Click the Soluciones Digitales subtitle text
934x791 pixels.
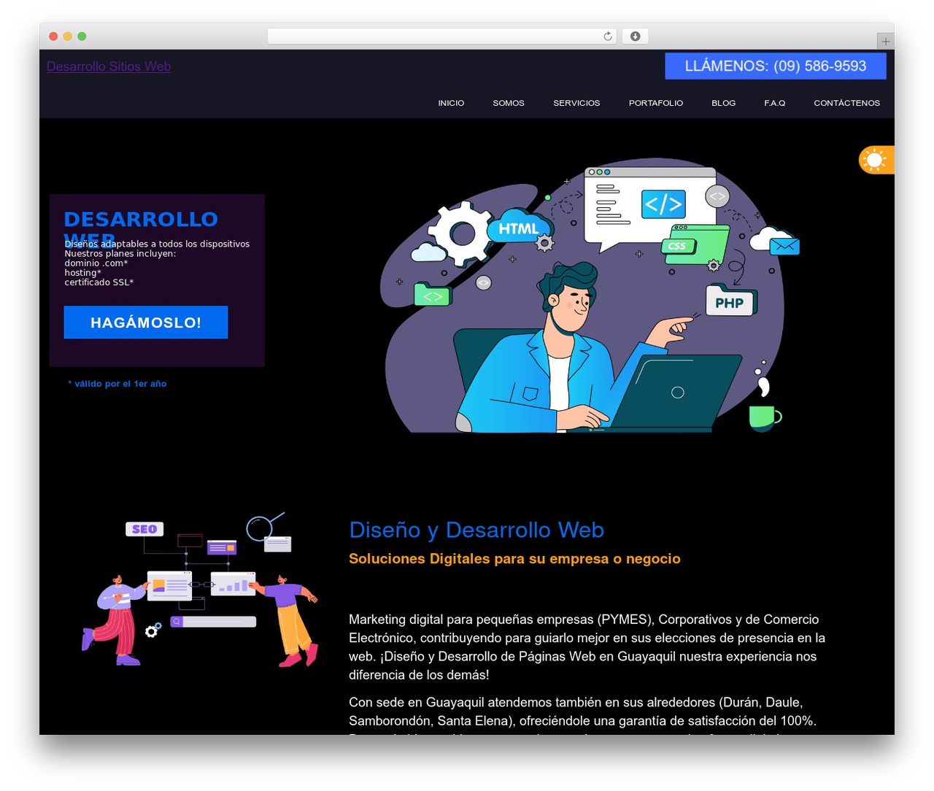[514, 559]
